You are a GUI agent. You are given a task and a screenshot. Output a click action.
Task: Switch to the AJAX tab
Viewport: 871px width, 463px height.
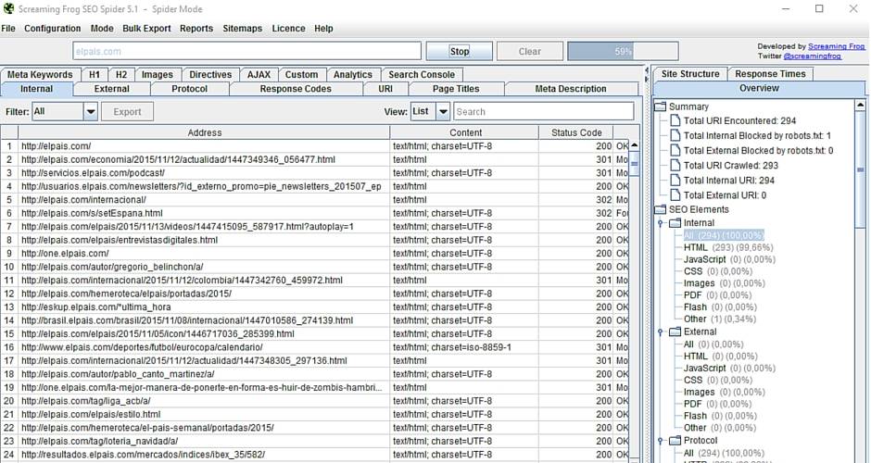[x=259, y=74]
